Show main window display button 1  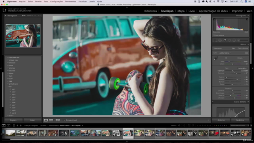tap(4, 126)
